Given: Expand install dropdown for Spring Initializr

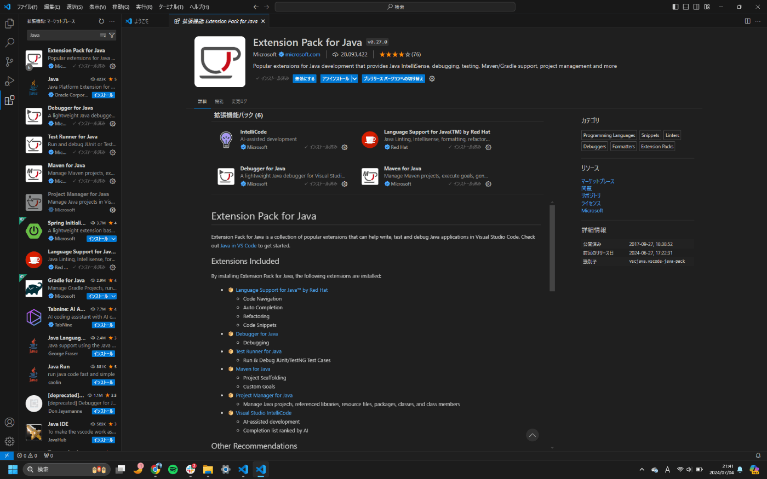Looking at the screenshot, I should pyautogui.click(x=113, y=239).
